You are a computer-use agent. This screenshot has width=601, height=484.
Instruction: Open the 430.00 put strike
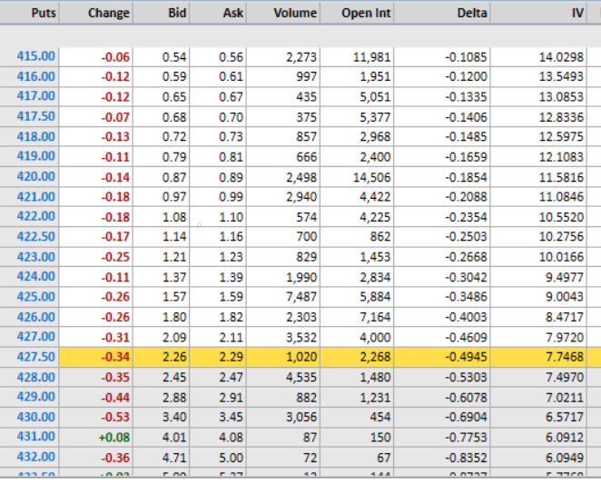35,417
